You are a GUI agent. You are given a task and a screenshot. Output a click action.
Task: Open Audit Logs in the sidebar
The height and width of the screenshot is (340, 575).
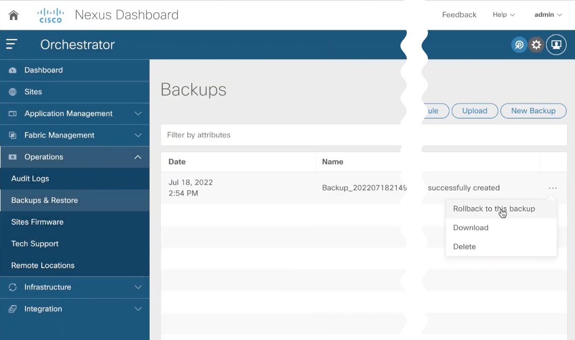(x=75, y=178)
